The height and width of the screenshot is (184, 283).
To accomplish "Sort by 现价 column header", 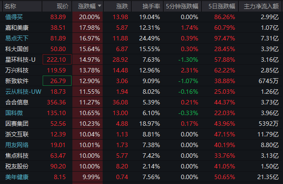I will (63, 6).
